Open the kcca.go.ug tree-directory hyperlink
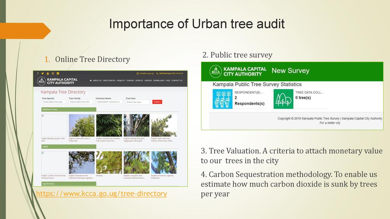The width and height of the screenshot is (390, 219). pos(101,194)
